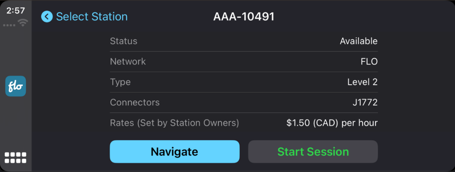Image resolution: width=455 pixels, height=172 pixels.
Task: Select the Rates (Set by Station Owners) label
Action: [174, 123]
